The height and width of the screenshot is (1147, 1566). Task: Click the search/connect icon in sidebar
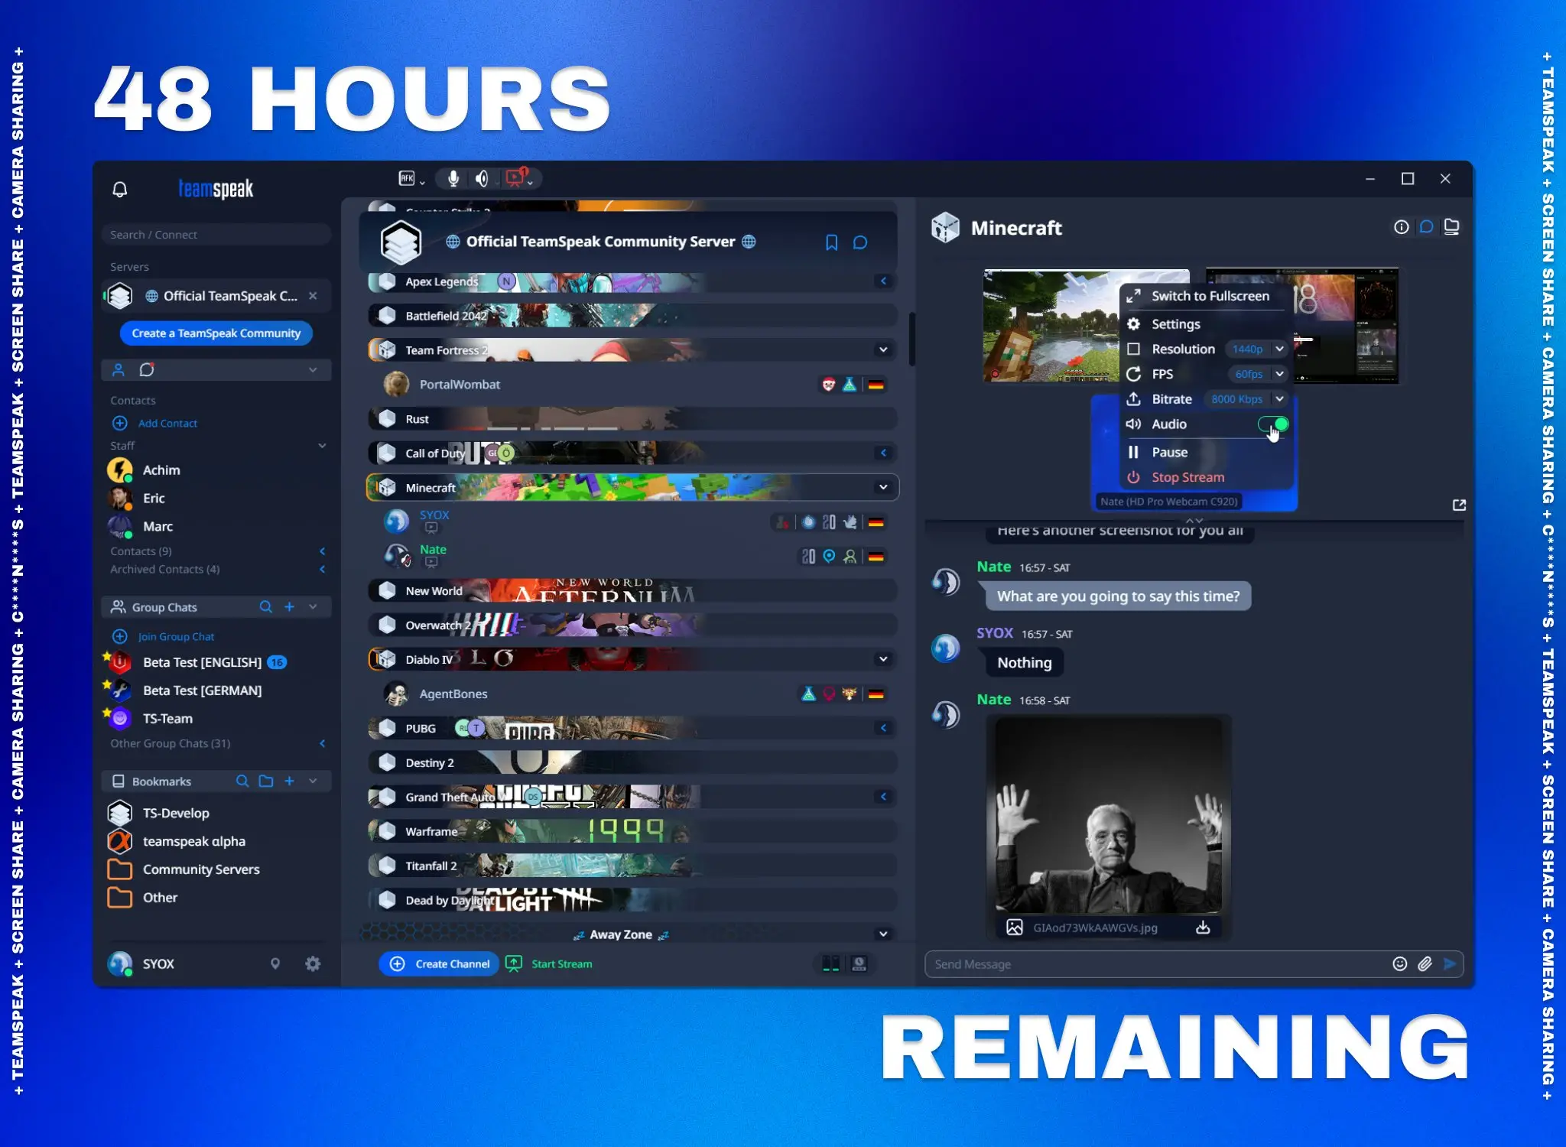pyautogui.click(x=218, y=233)
